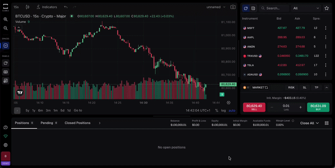Increase lots with plus button
Viewport: 335px width, 168px height.
300,107
